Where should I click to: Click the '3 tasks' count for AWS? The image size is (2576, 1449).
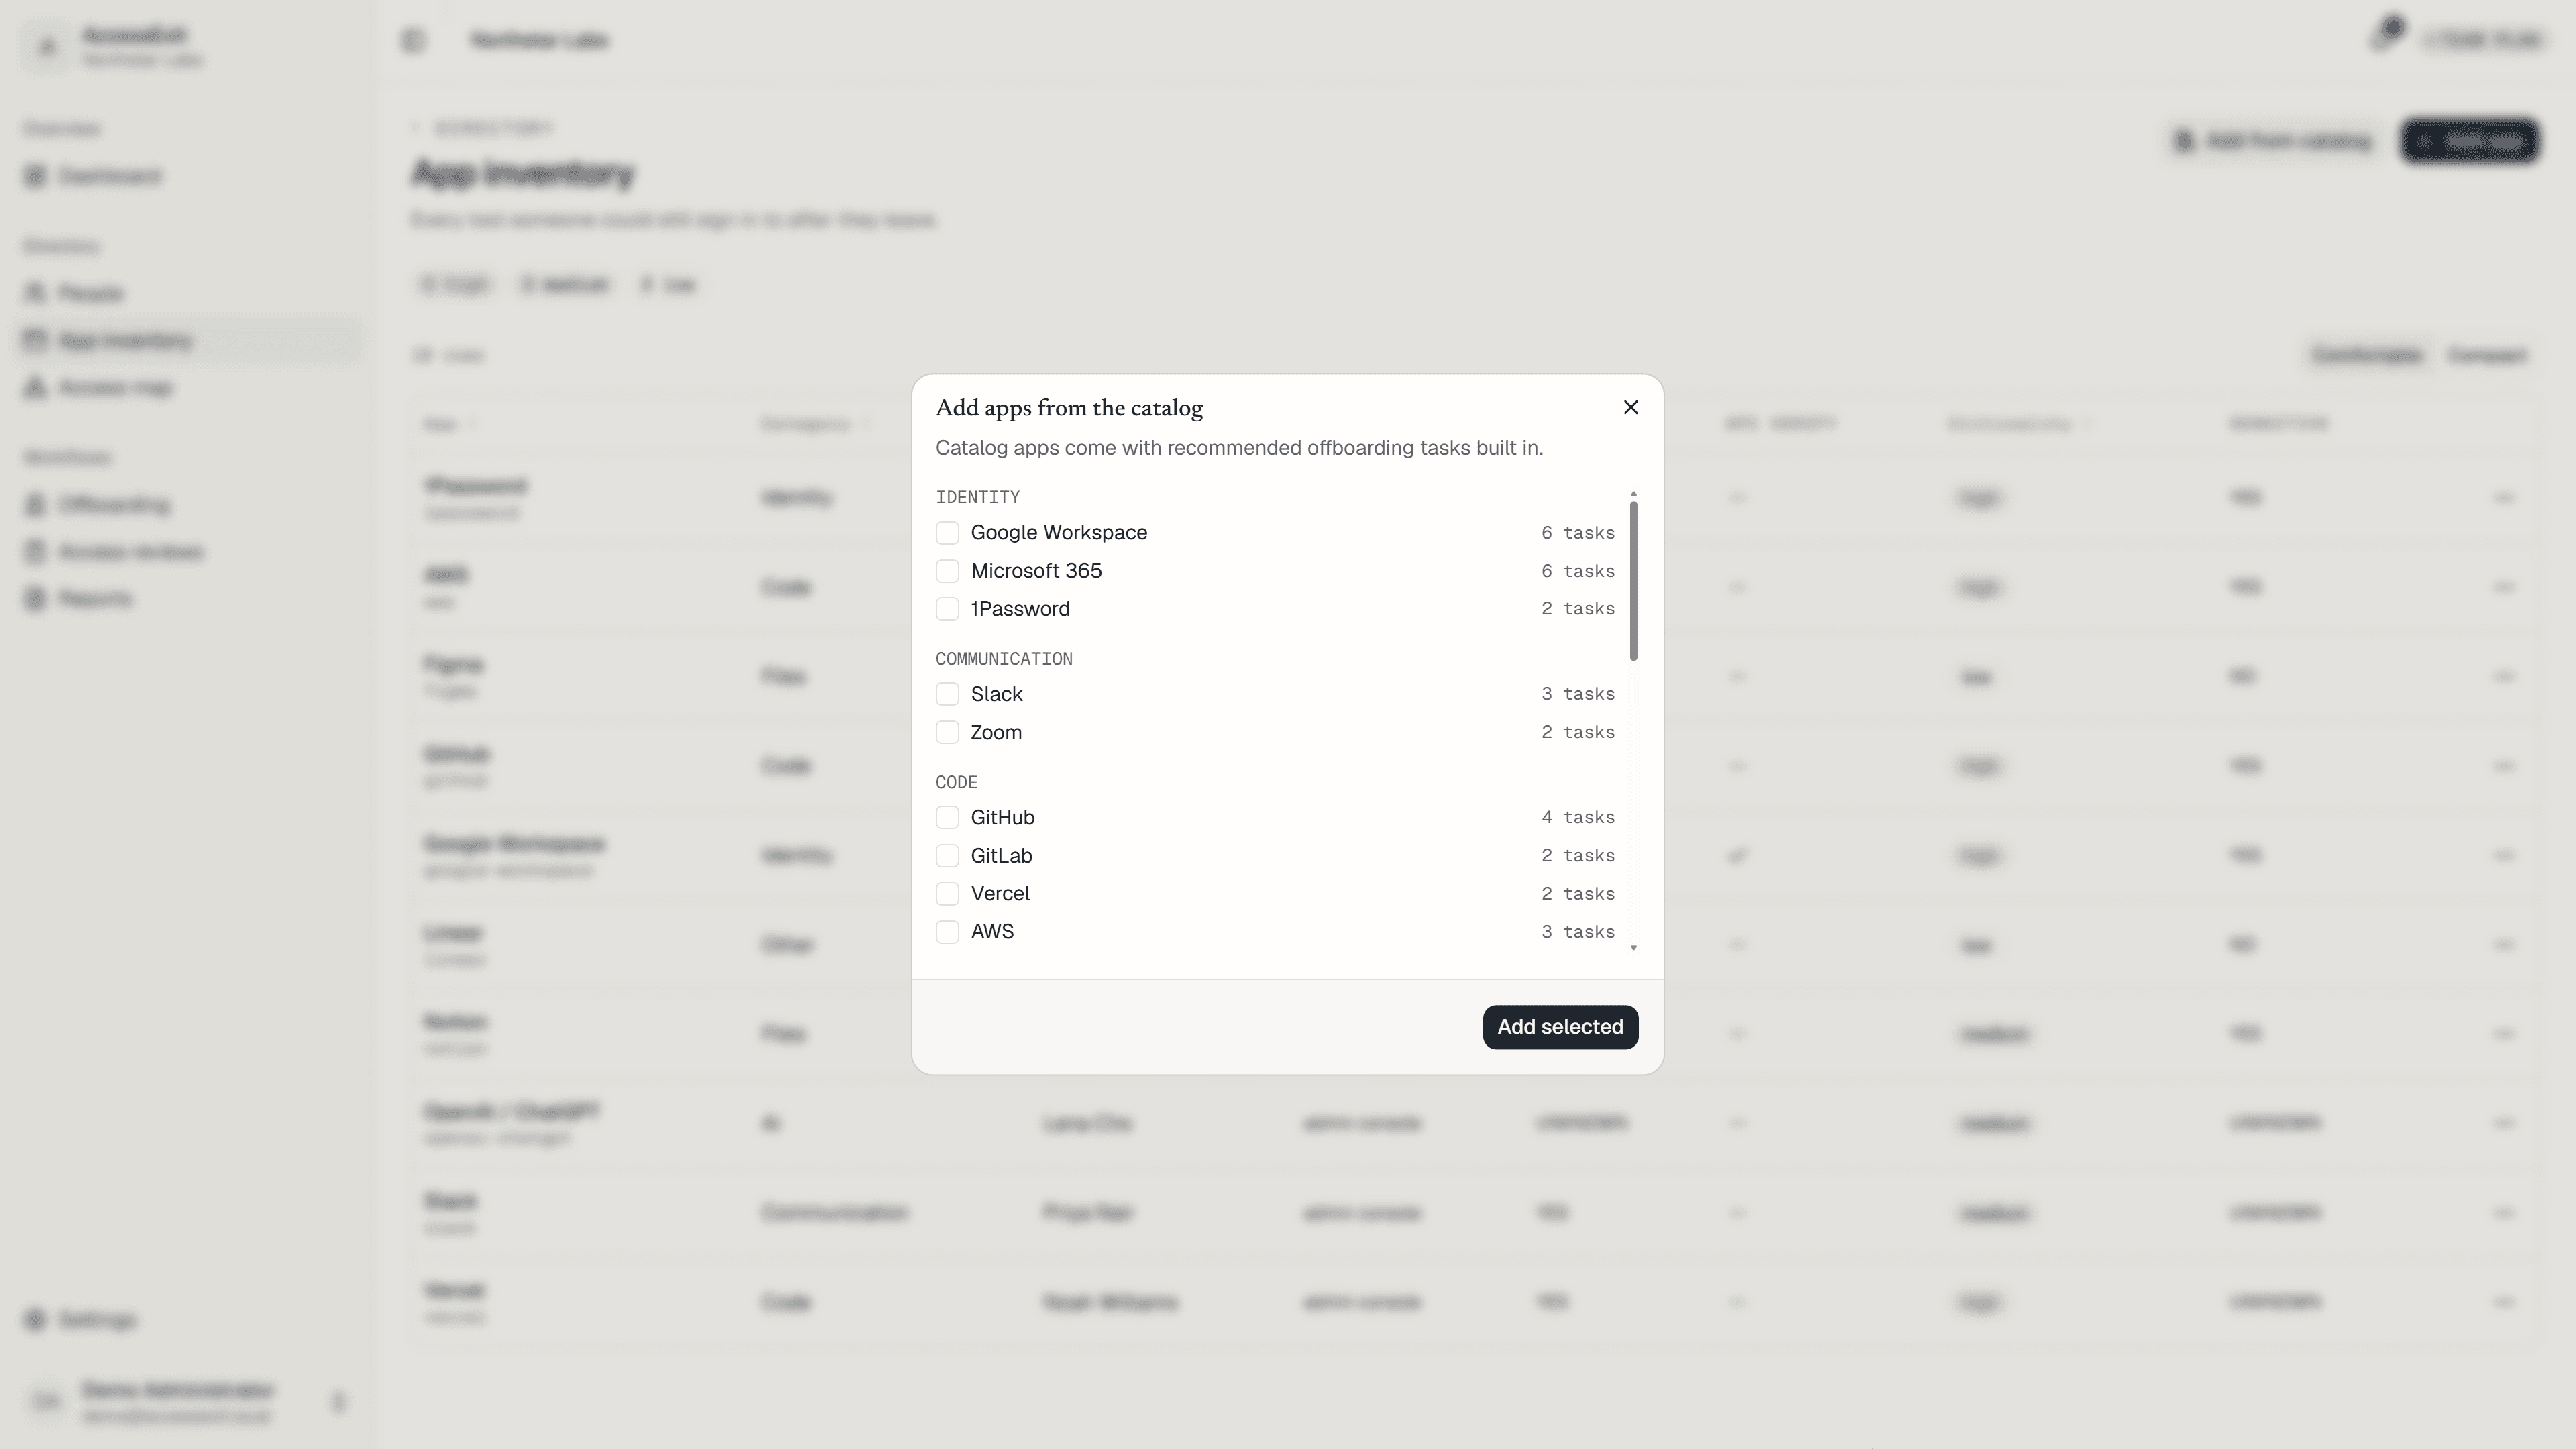[x=1578, y=932]
